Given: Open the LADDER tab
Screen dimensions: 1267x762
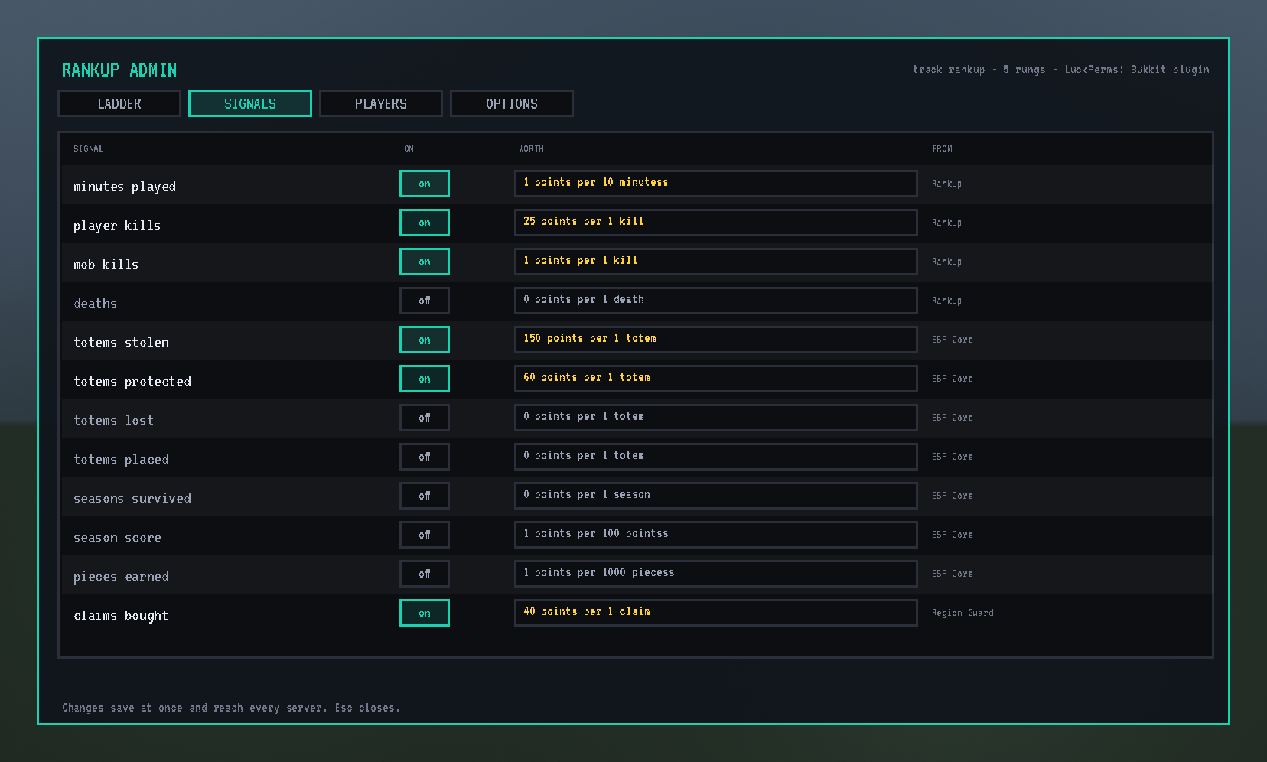Looking at the screenshot, I should pos(119,103).
